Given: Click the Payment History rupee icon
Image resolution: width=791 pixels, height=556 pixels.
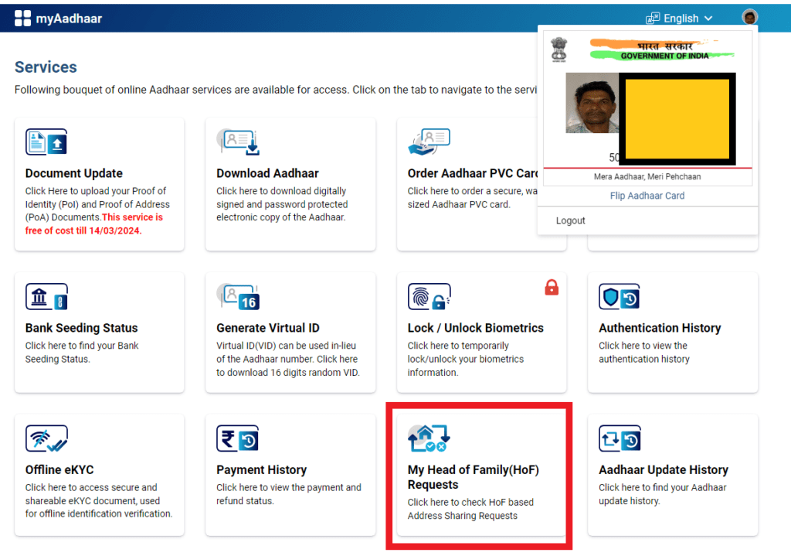Looking at the screenshot, I should tap(238, 438).
